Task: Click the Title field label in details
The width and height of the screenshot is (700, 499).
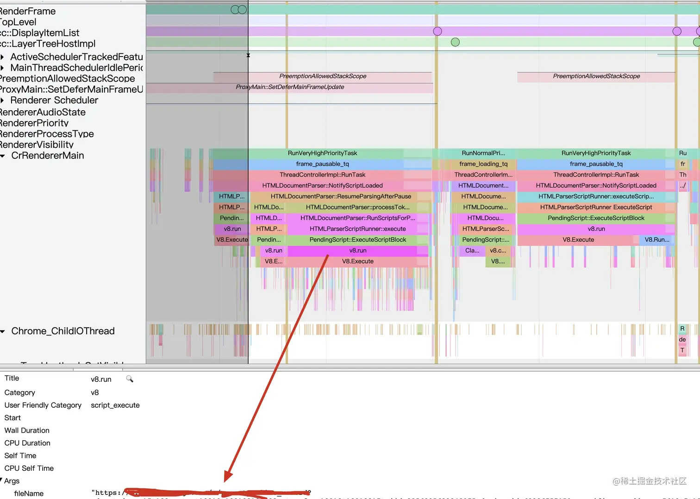Action: coord(12,378)
